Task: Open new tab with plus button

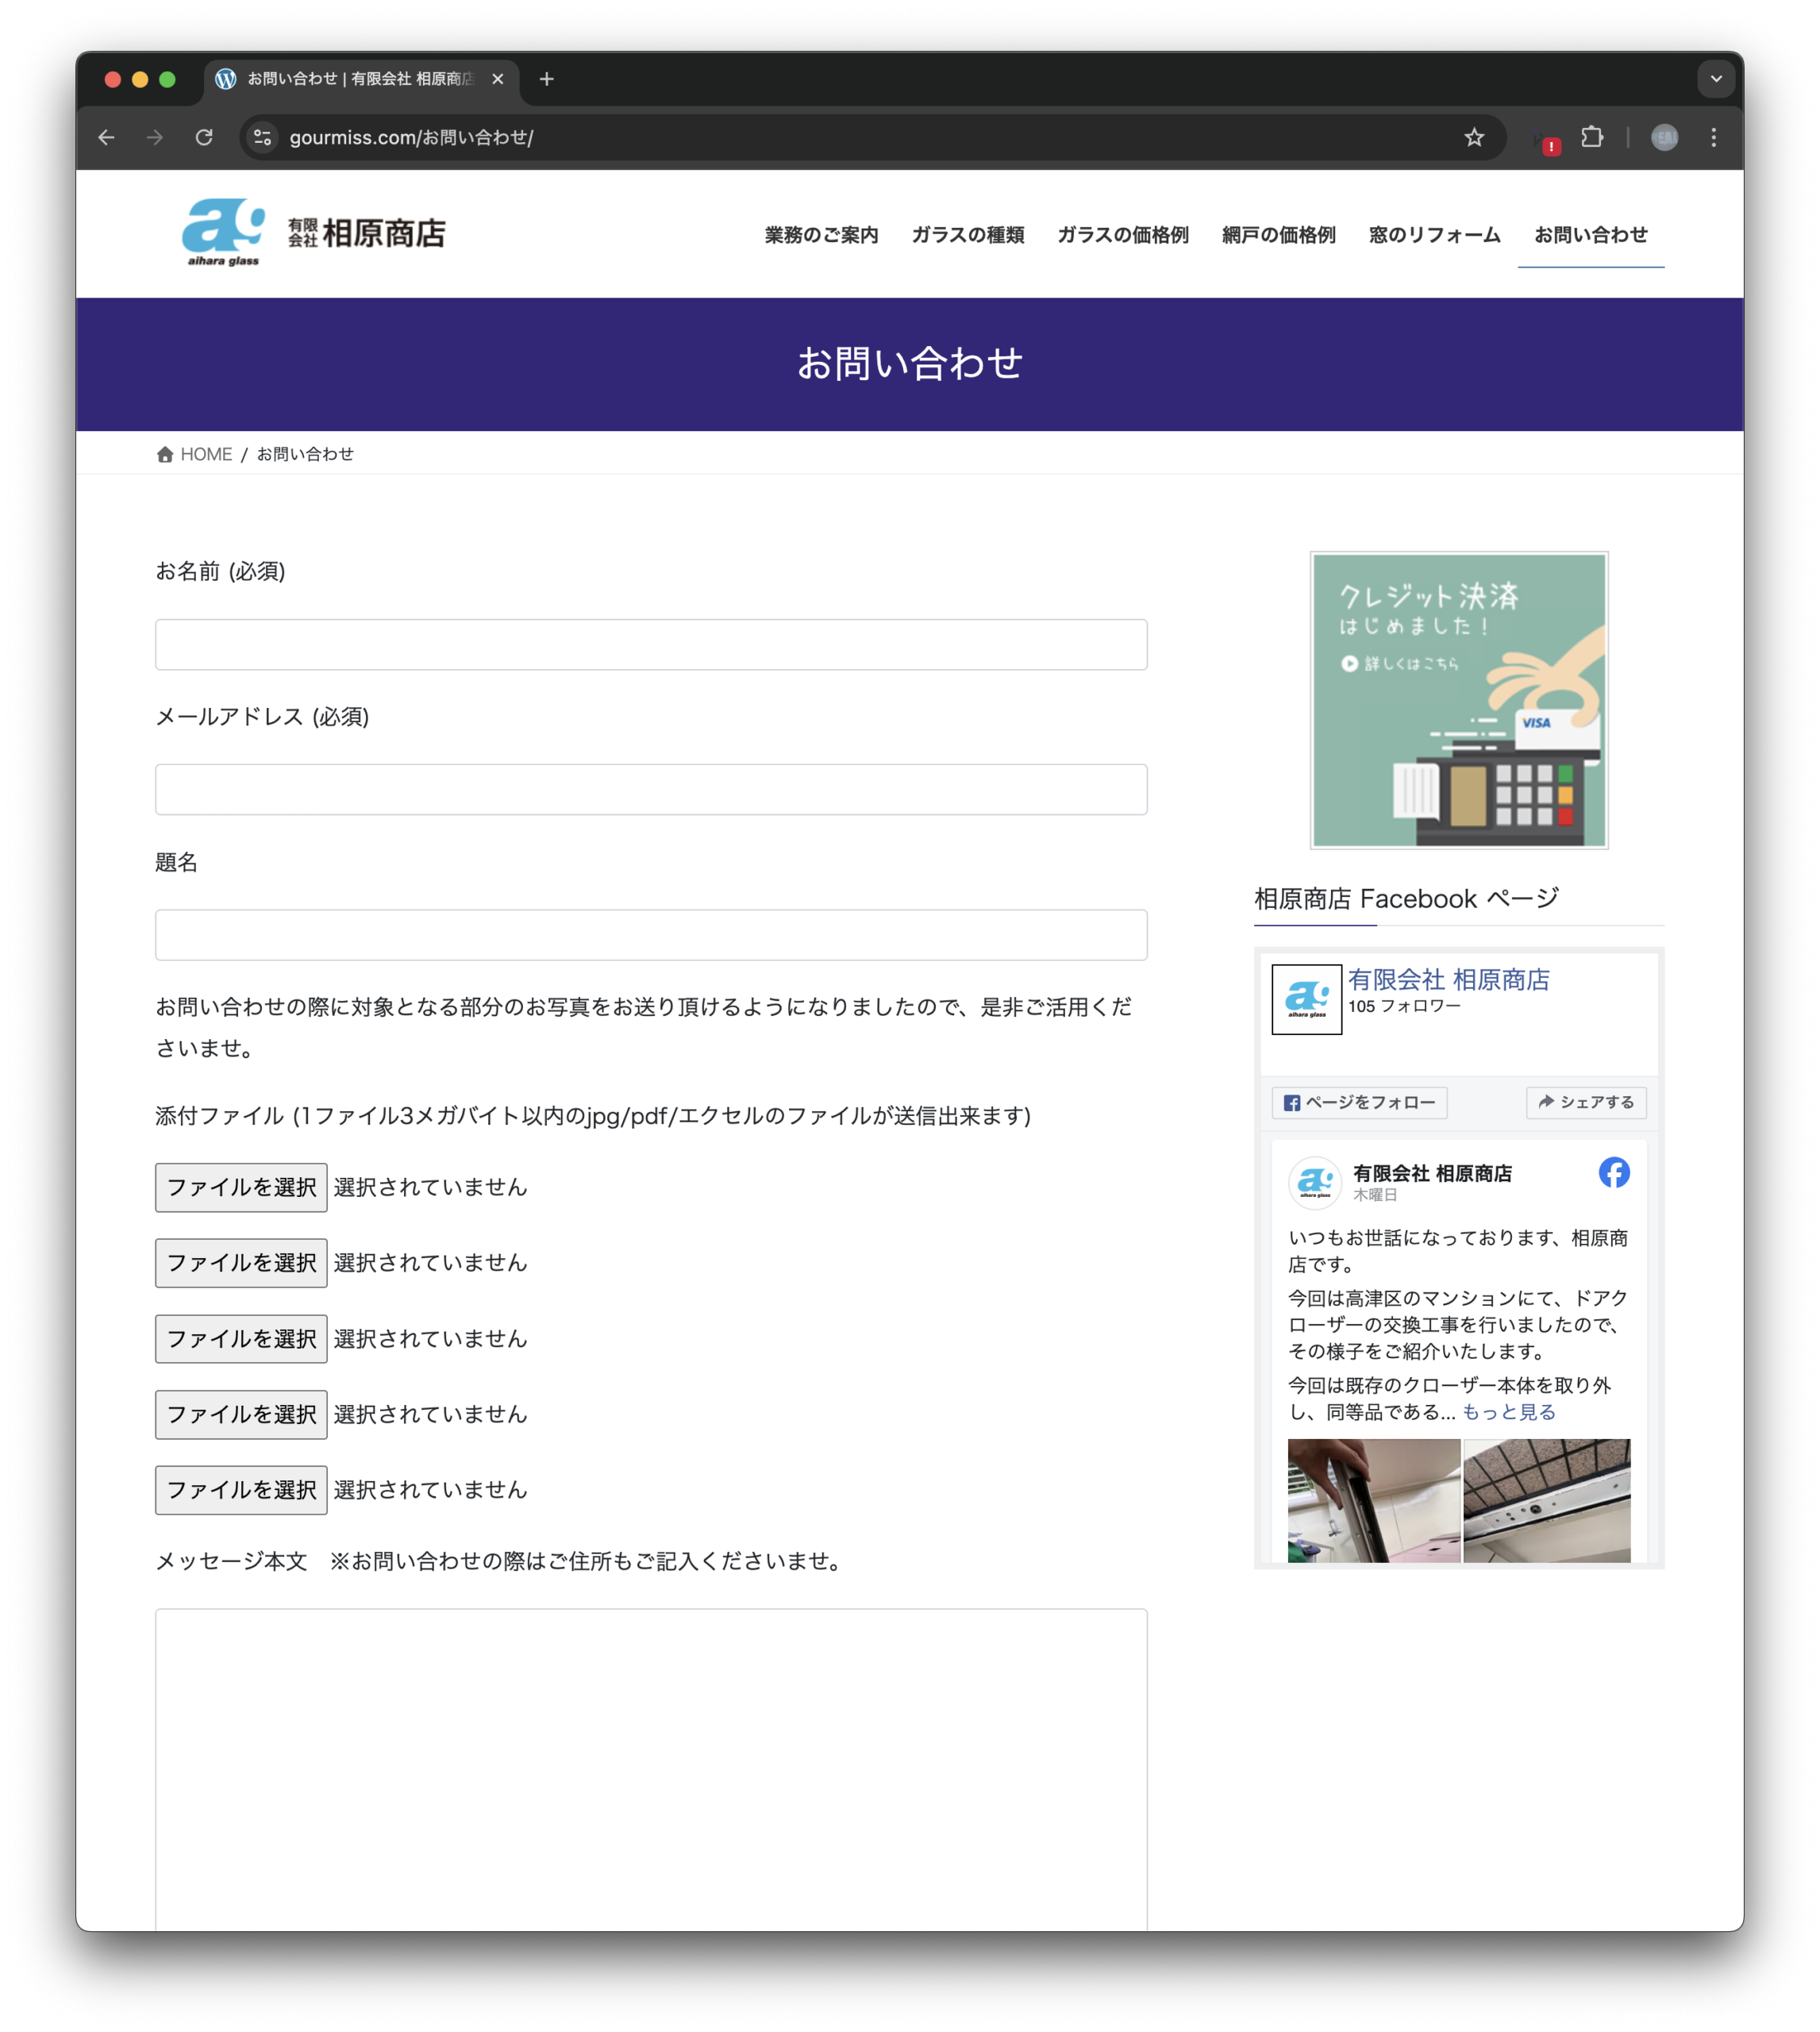Action: pos(546,79)
